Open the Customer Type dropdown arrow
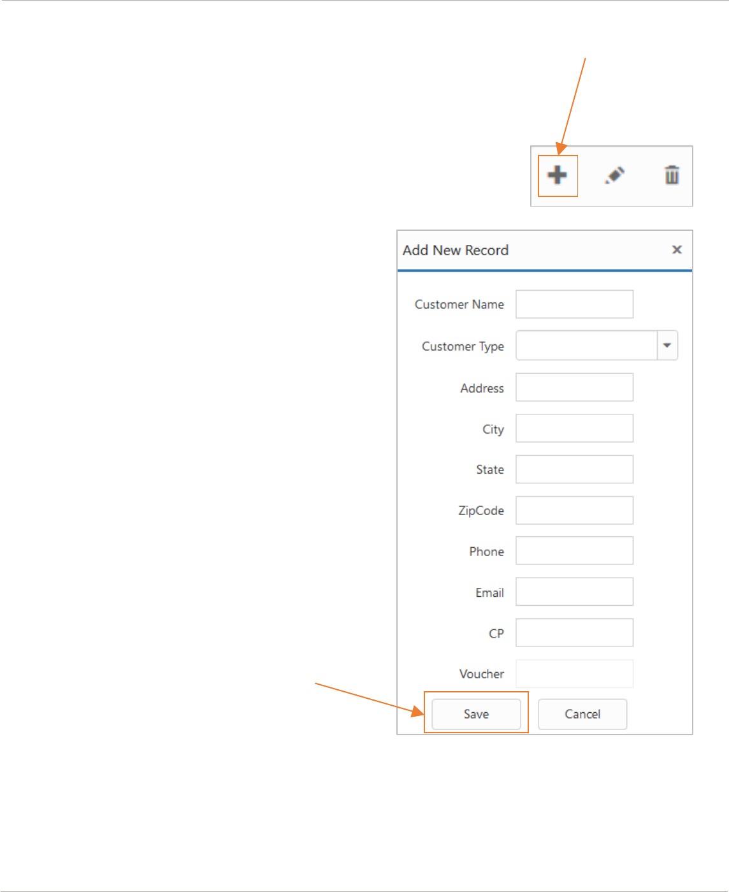Viewport: 729px width, 892px height. (x=667, y=345)
